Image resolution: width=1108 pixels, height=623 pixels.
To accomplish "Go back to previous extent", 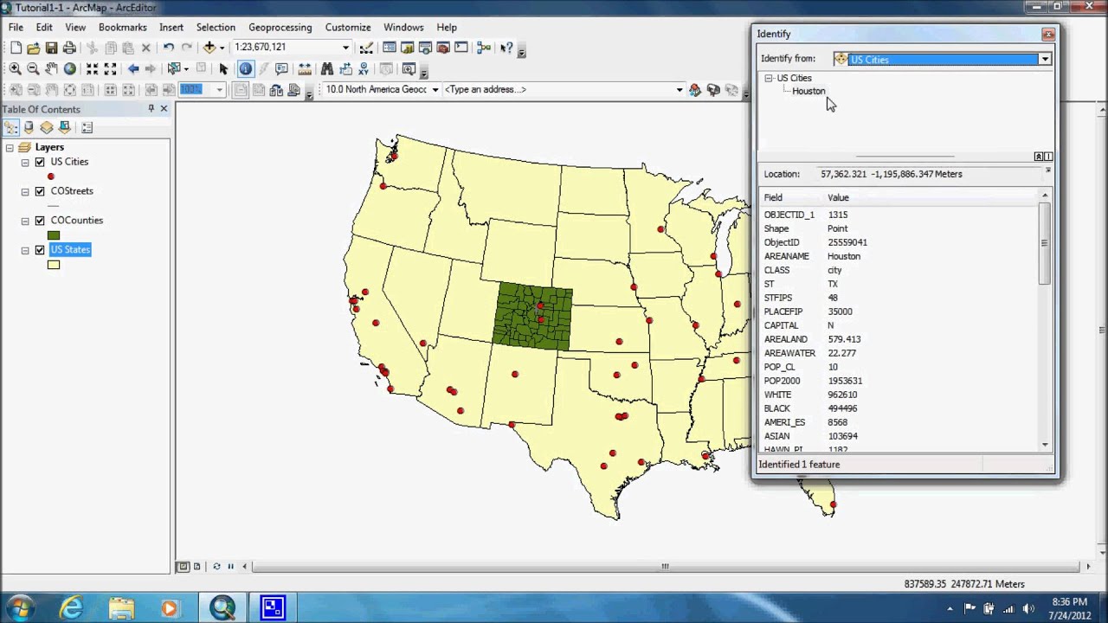I will (x=133, y=68).
